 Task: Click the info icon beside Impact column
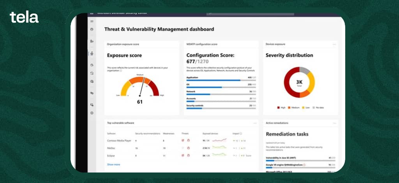click(241, 133)
